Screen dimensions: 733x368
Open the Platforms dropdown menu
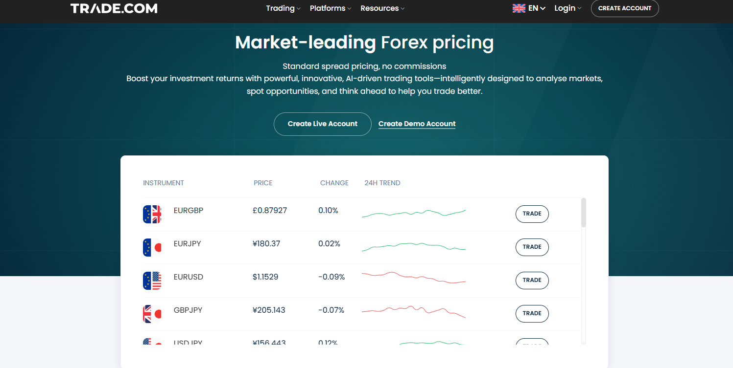click(x=331, y=8)
